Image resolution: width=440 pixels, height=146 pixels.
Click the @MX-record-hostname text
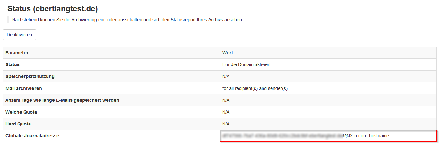click(x=366, y=136)
